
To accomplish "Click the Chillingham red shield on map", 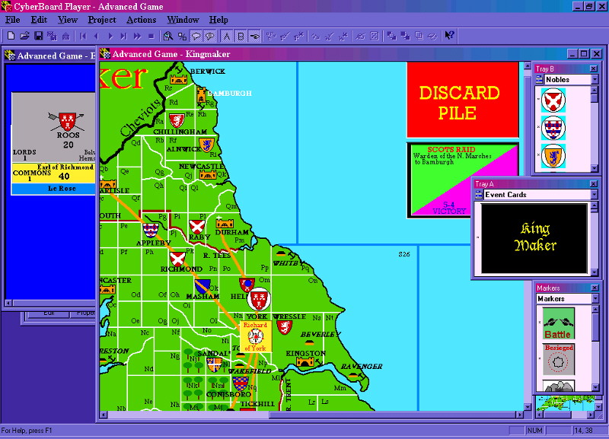I will click(177, 121).
